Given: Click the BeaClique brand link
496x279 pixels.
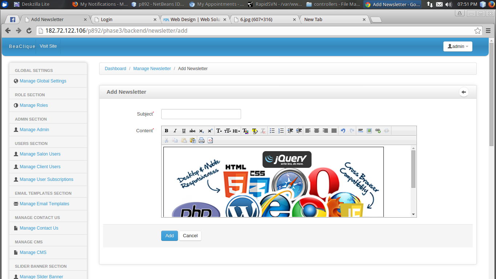Looking at the screenshot, I should [x=22, y=46].
